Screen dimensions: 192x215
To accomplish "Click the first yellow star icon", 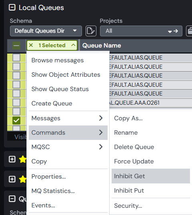I will [x=23, y=159].
